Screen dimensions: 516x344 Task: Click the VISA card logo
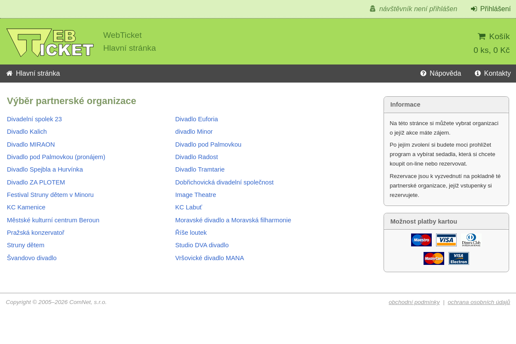446,240
